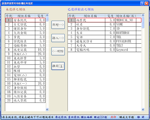Click the 新增--> button
The height and width of the screenshot is (120, 150).
pos(58,25)
